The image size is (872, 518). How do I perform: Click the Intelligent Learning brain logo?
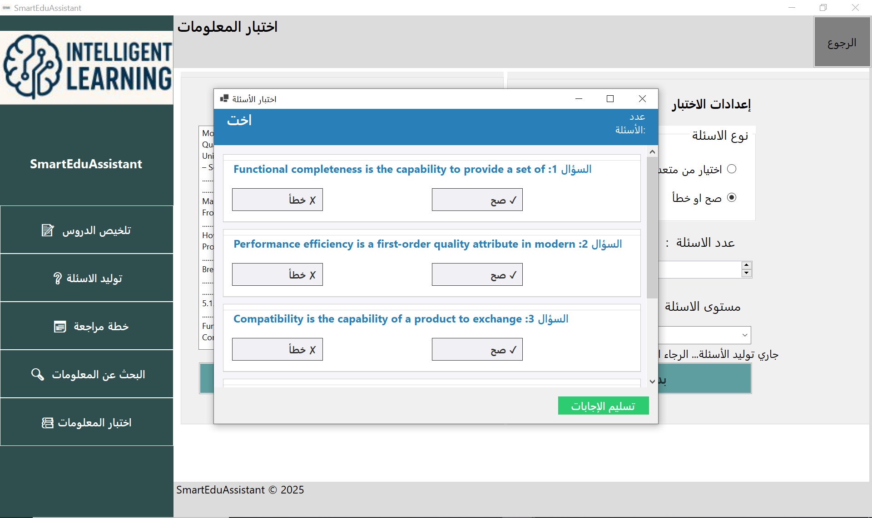pos(86,68)
